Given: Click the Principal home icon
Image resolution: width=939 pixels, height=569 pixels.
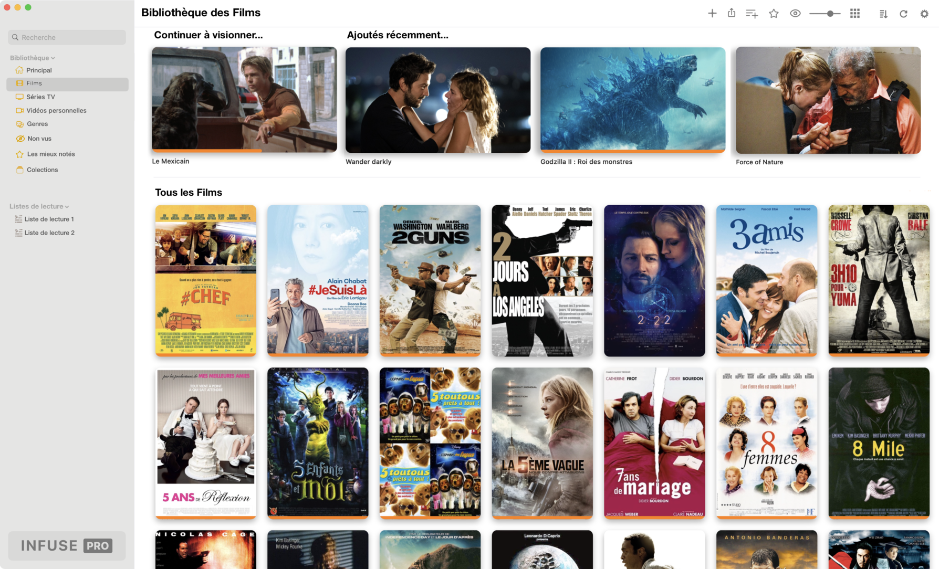Looking at the screenshot, I should (x=19, y=70).
